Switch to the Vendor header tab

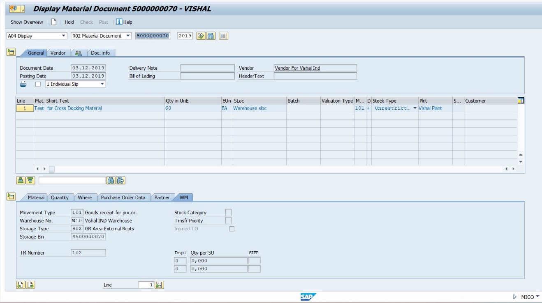(58, 53)
